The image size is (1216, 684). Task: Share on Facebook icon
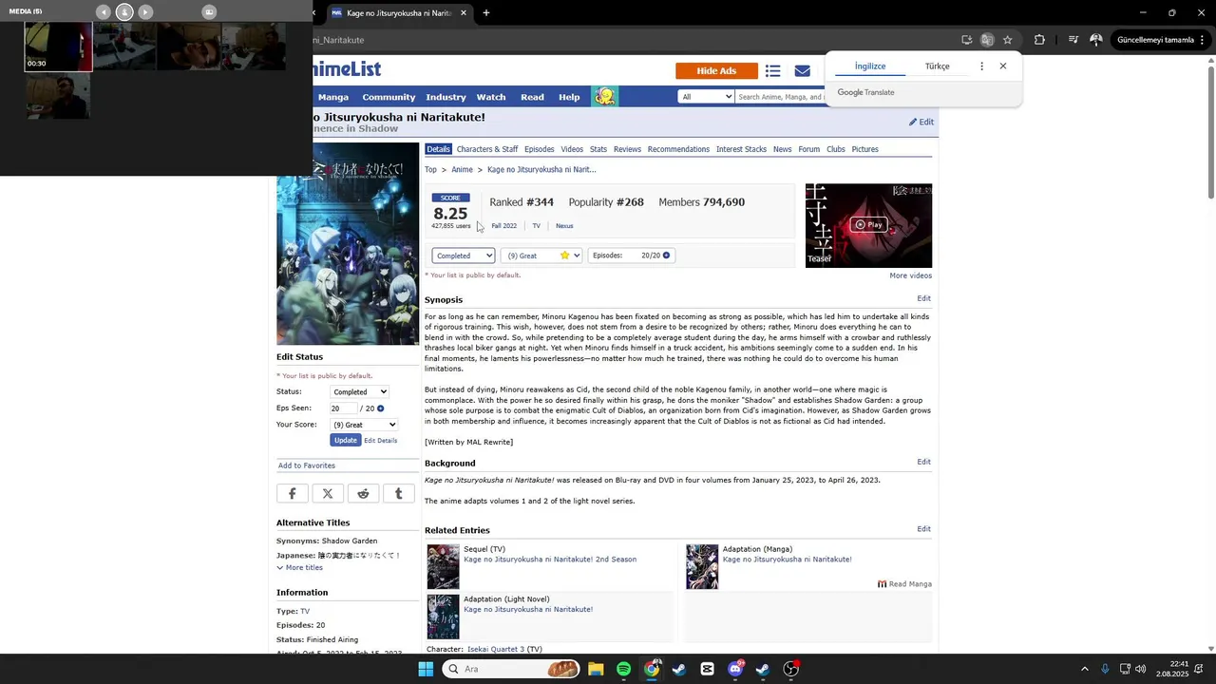(x=293, y=494)
